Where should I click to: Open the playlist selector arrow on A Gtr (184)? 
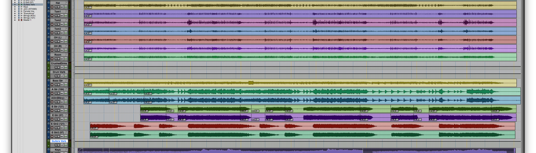pyautogui.click(x=67, y=89)
